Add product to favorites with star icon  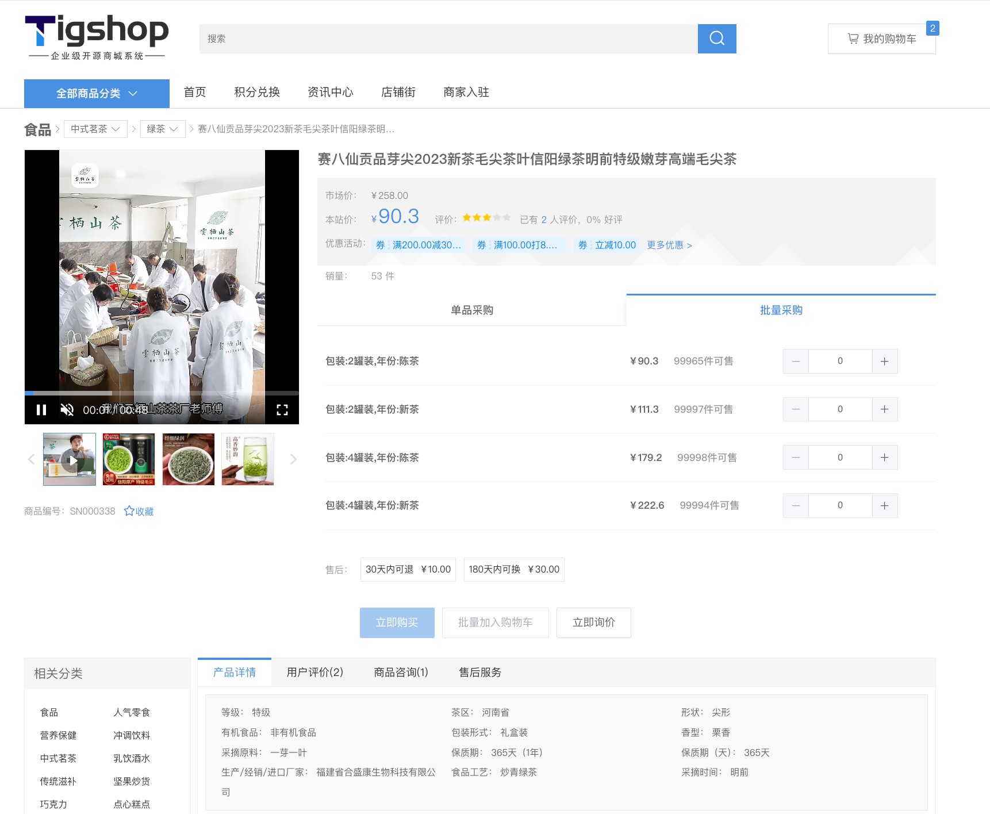tap(139, 511)
